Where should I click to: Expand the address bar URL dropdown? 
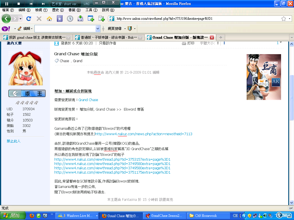coord(289,19)
